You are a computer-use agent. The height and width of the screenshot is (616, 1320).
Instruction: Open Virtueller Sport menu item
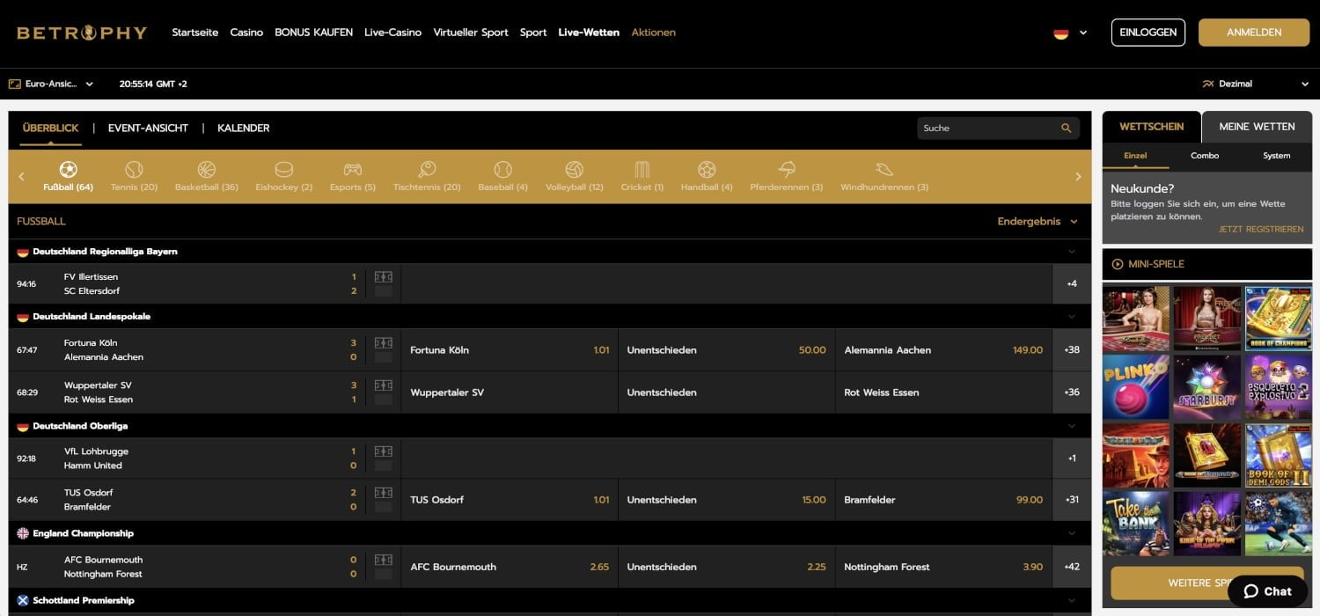click(x=471, y=33)
